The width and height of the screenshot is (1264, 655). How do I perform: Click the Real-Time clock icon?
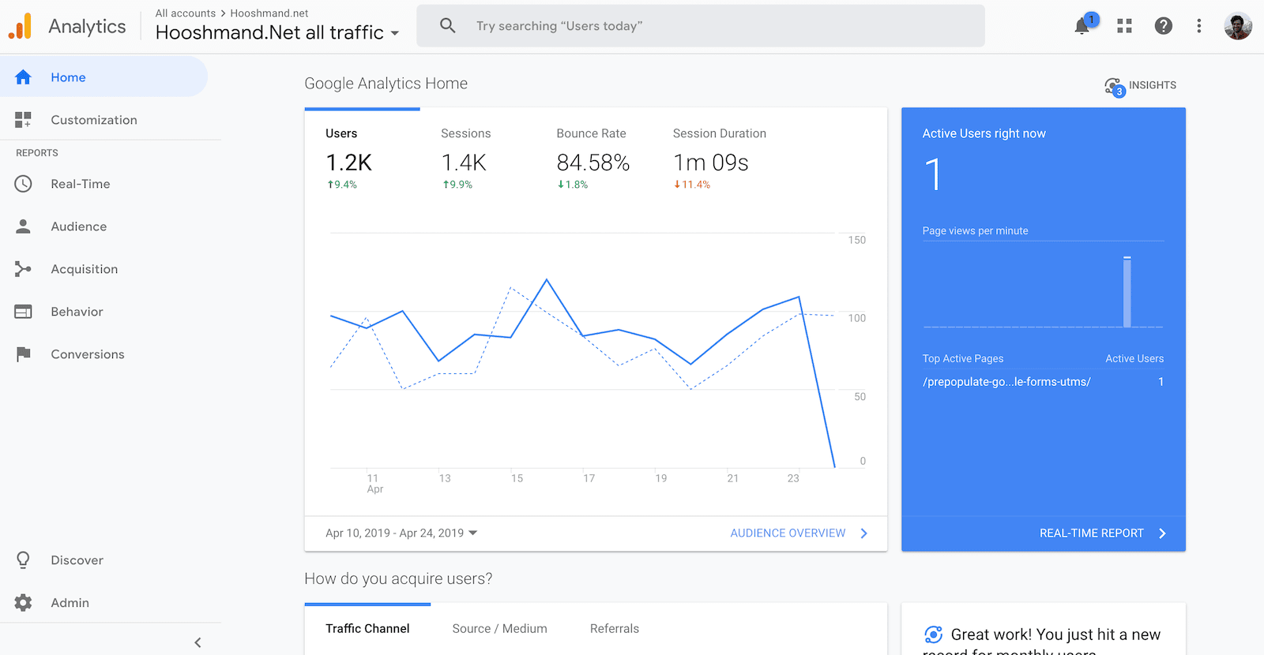point(23,184)
